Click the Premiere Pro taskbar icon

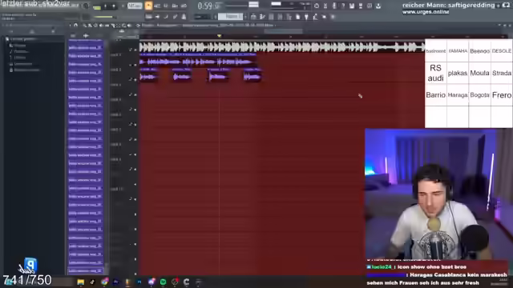115,282
